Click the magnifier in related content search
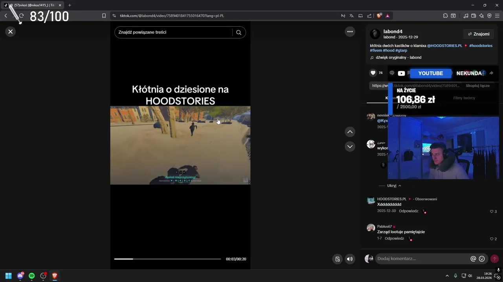The image size is (503, 282). coord(239,33)
